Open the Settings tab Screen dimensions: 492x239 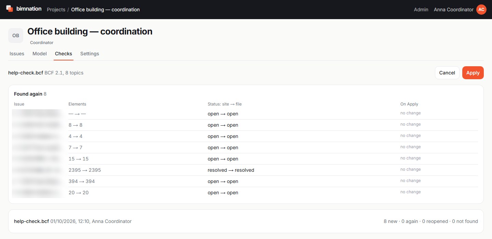click(90, 54)
